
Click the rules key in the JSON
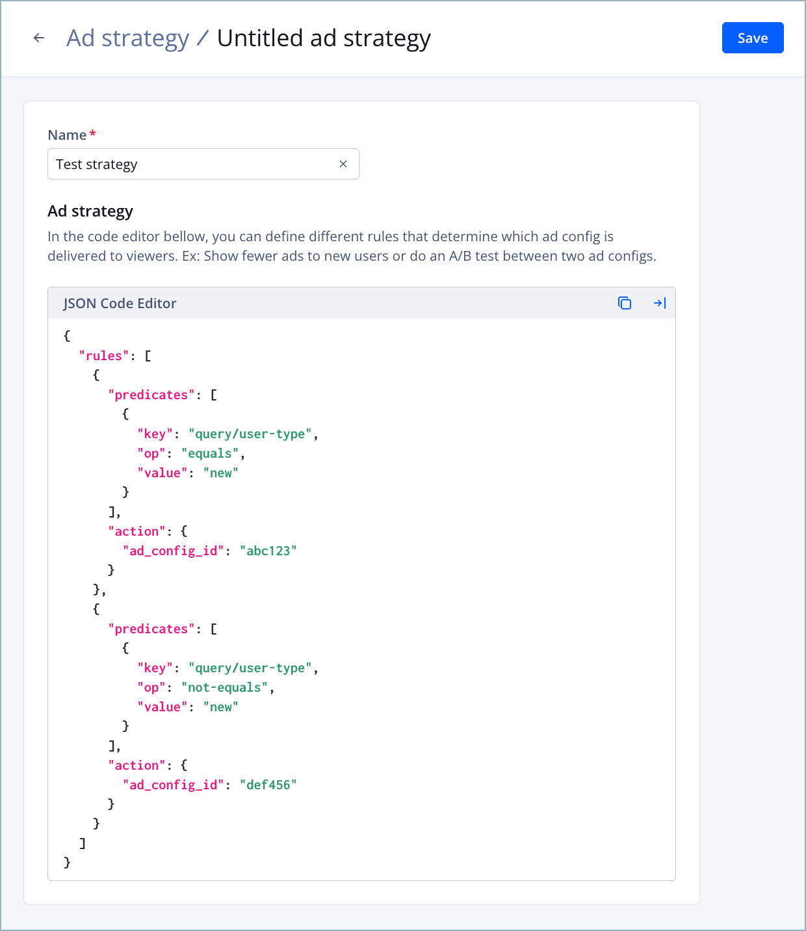pos(104,355)
